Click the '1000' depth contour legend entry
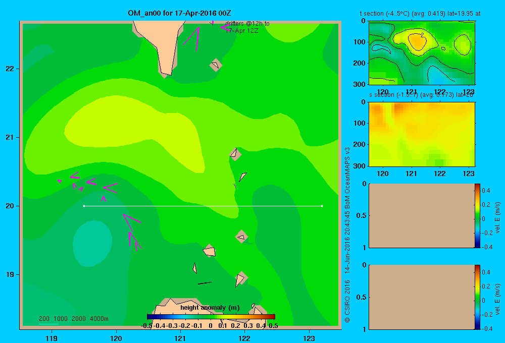 tap(61, 319)
